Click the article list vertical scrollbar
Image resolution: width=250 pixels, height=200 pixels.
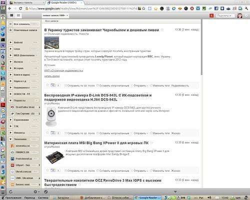(201, 47)
